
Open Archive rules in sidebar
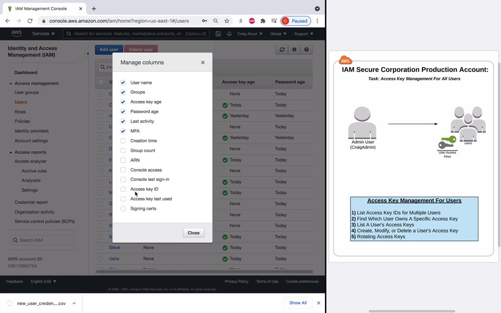click(x=34, y=171)
